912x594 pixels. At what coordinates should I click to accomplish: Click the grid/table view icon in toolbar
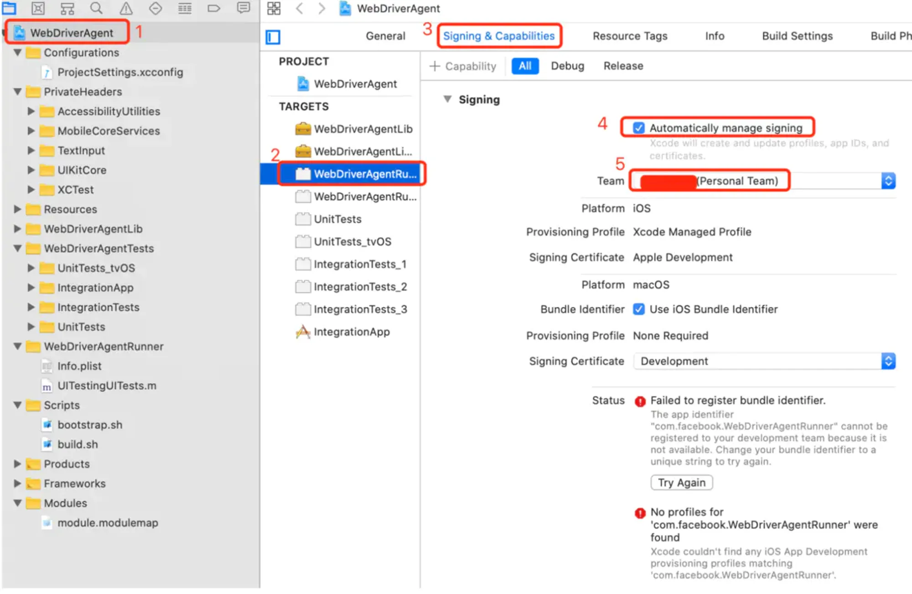pos(274,9)
